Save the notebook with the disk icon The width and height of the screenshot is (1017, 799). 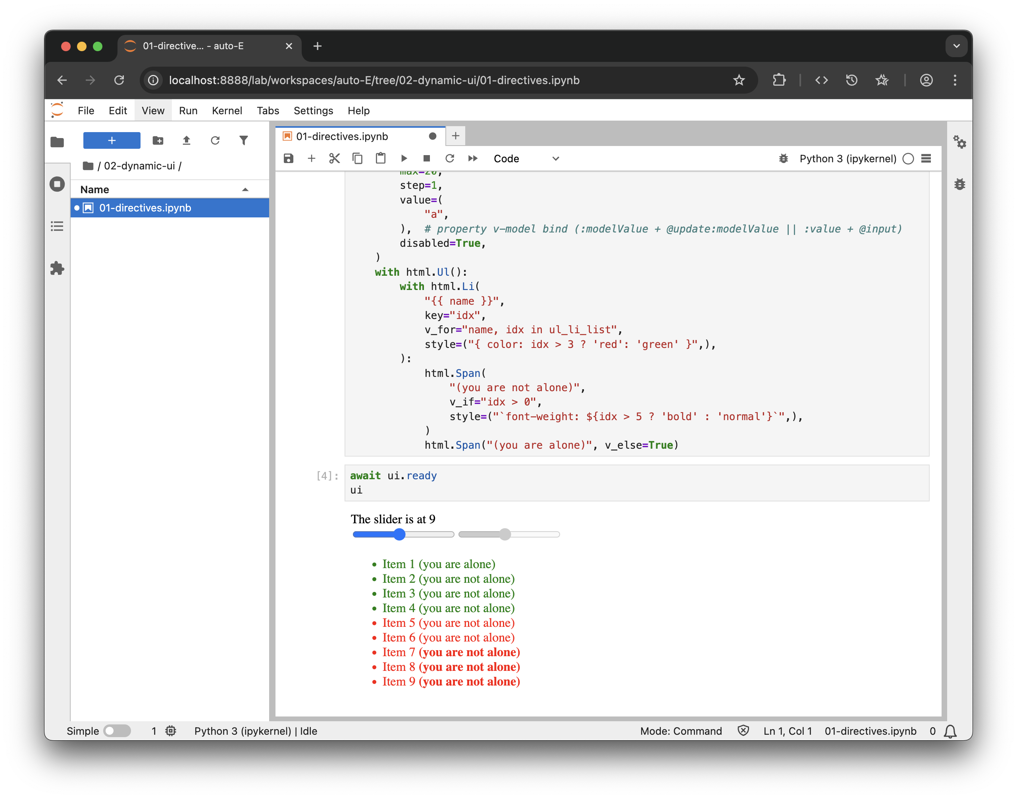click(288, 159)
